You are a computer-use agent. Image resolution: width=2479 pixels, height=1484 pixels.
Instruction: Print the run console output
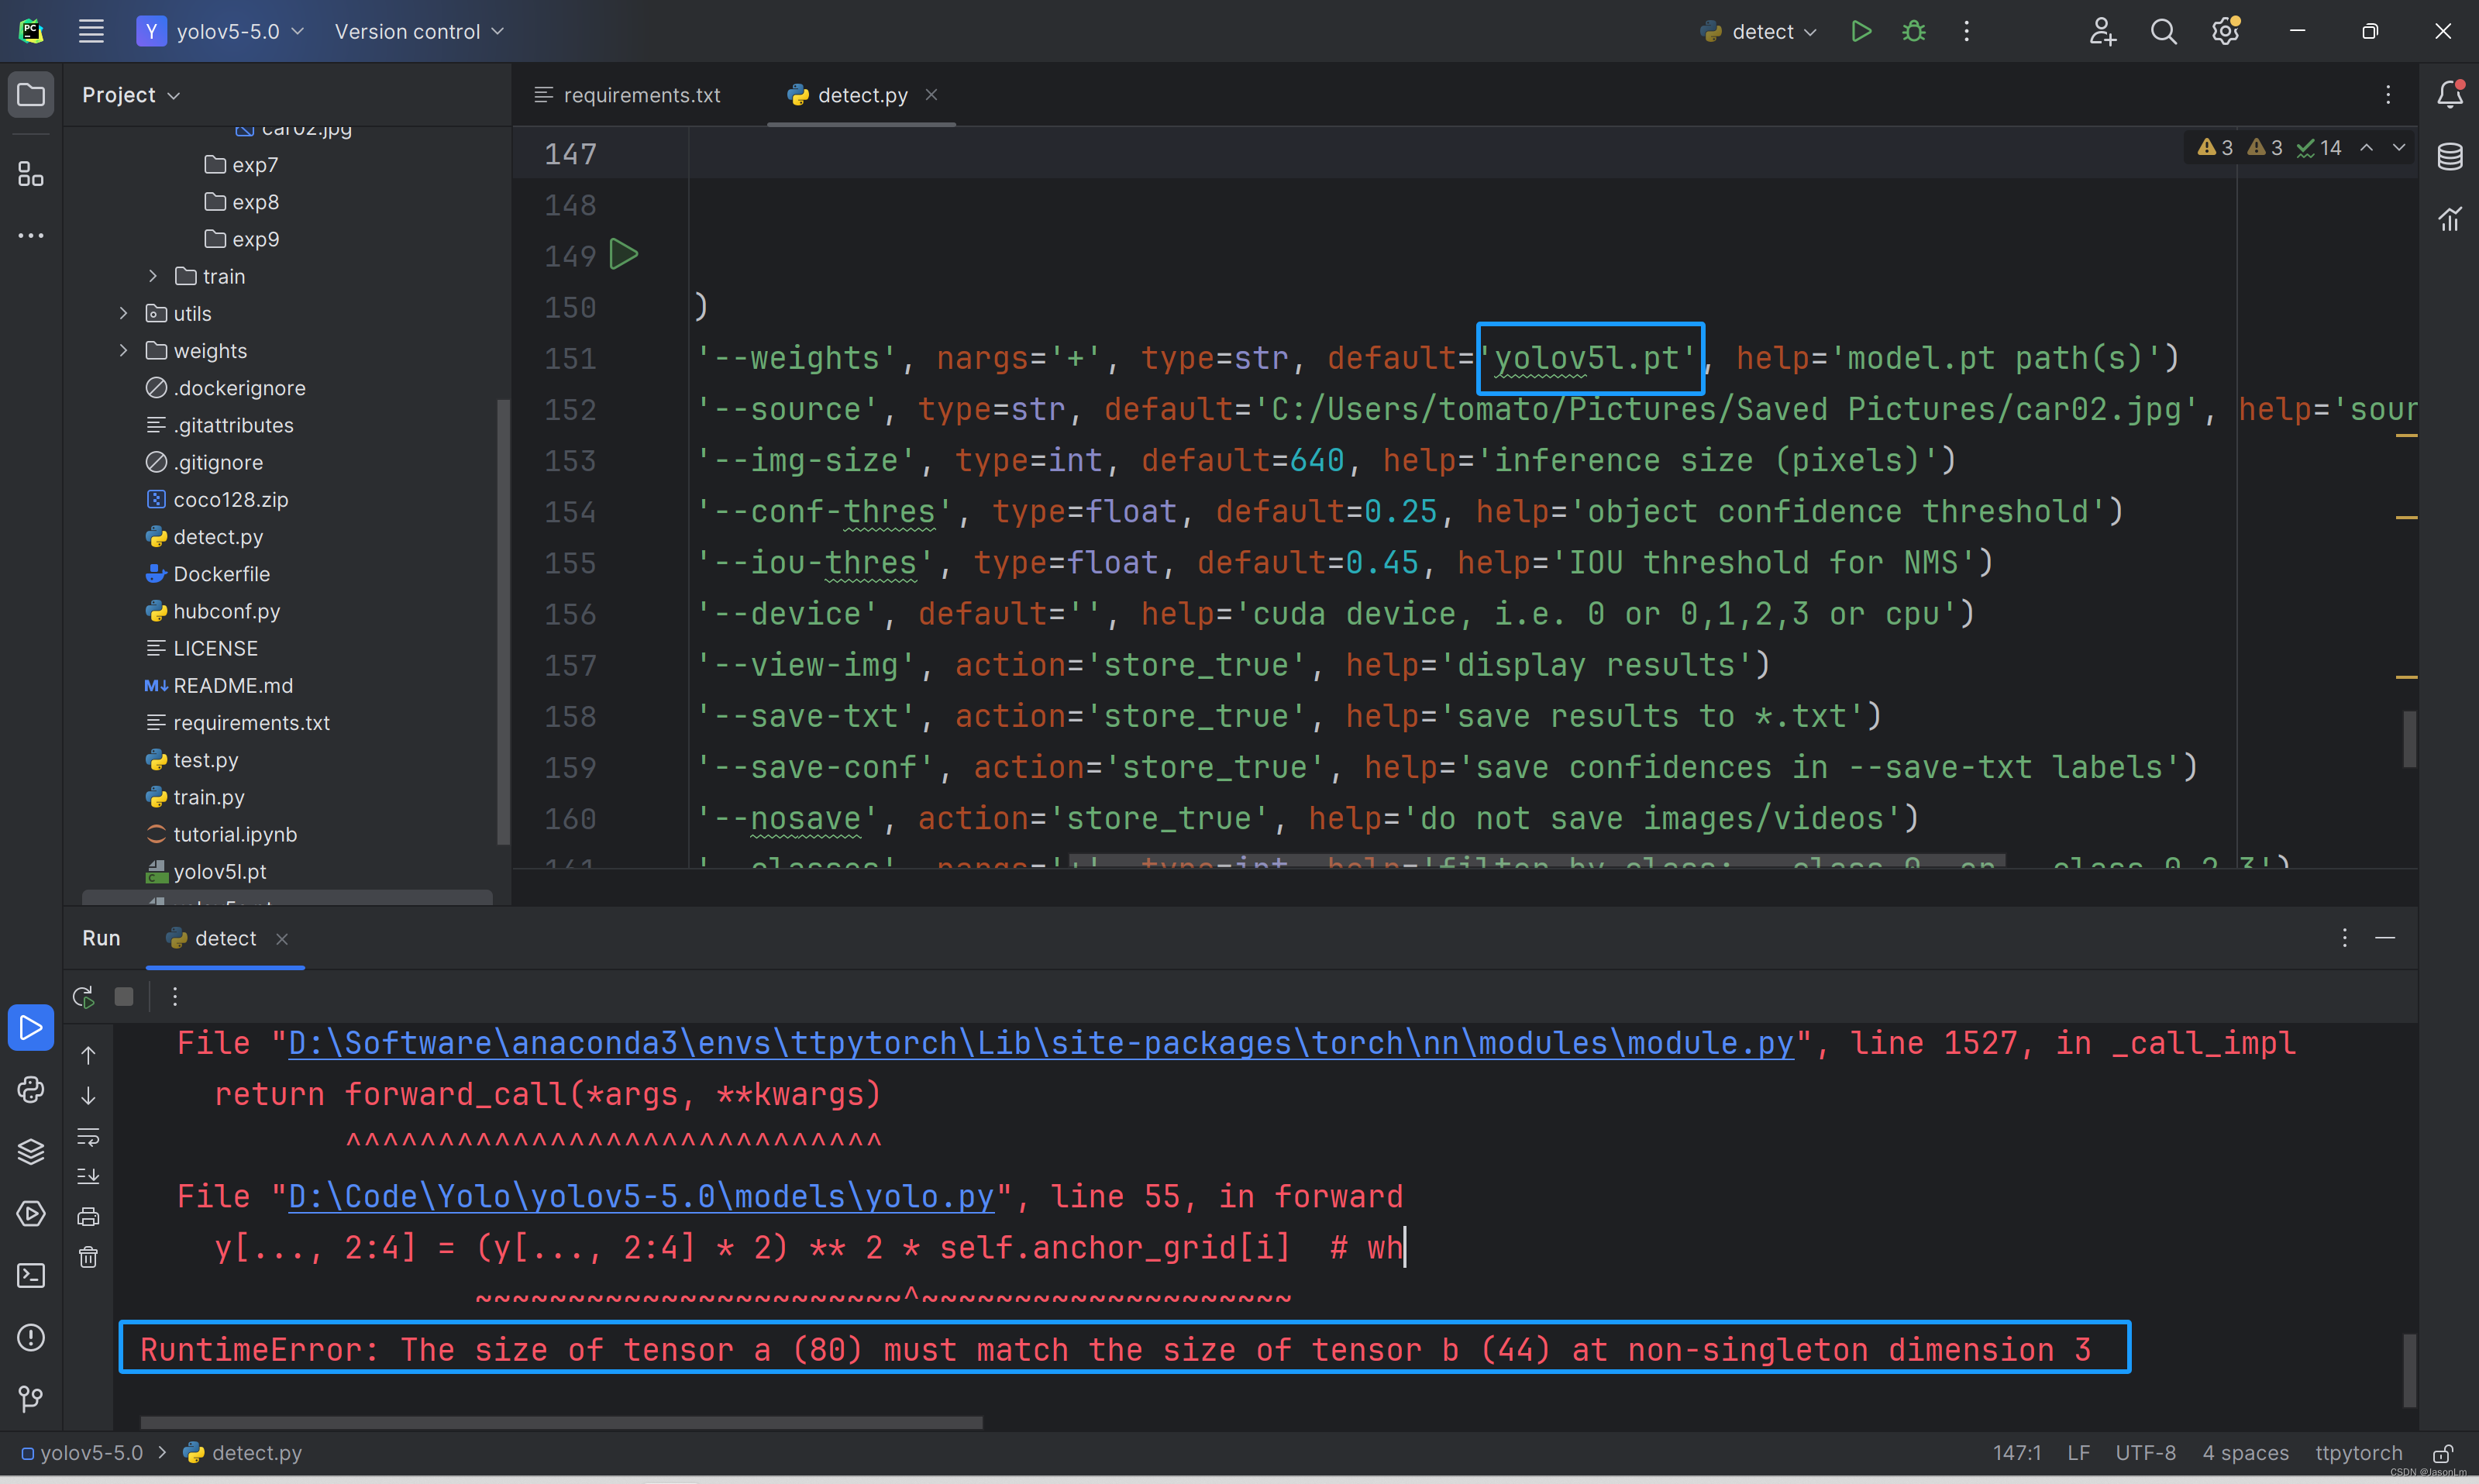point(88,1216)
